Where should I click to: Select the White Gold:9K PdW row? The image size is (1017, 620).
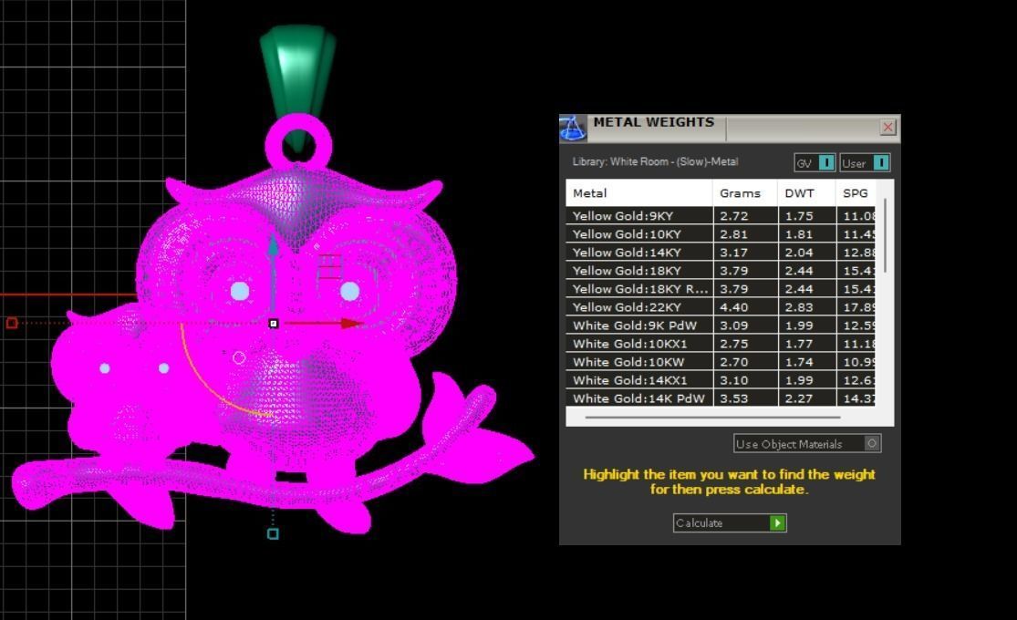click(x=721, y=325)
